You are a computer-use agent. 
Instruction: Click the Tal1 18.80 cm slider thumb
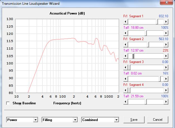tap(146, 33)
